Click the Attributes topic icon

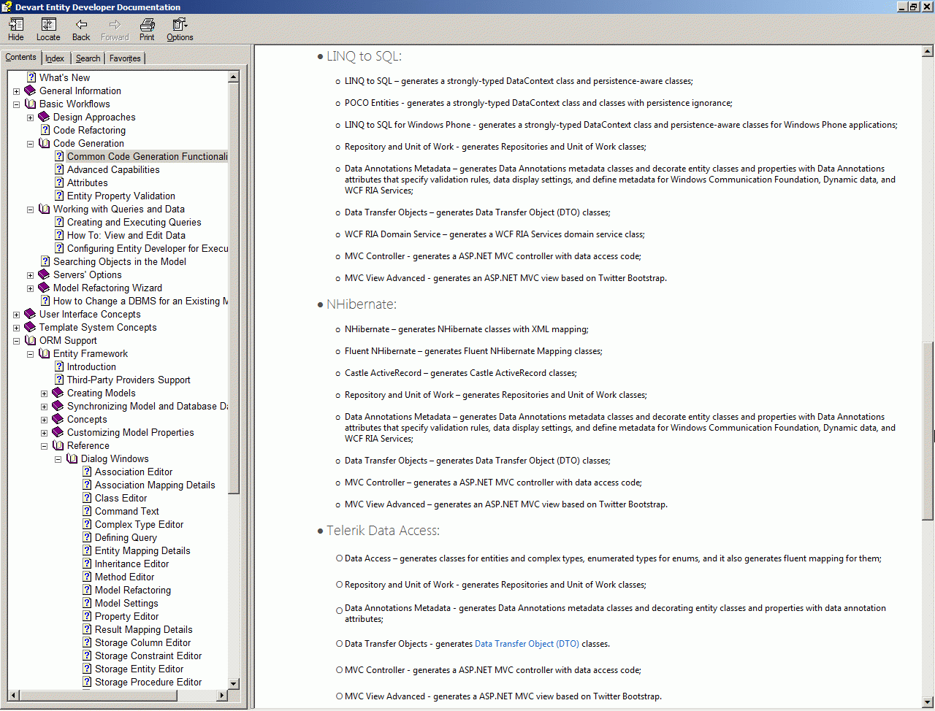[x=59, y=182]
